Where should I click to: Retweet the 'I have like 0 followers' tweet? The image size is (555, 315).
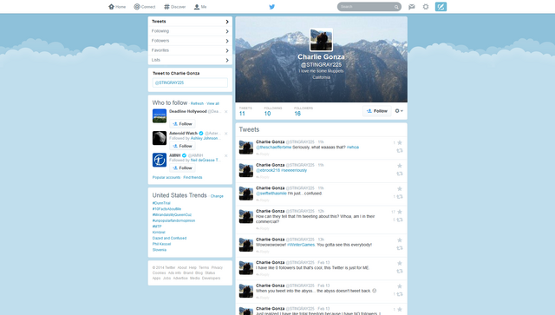point(400,271)
